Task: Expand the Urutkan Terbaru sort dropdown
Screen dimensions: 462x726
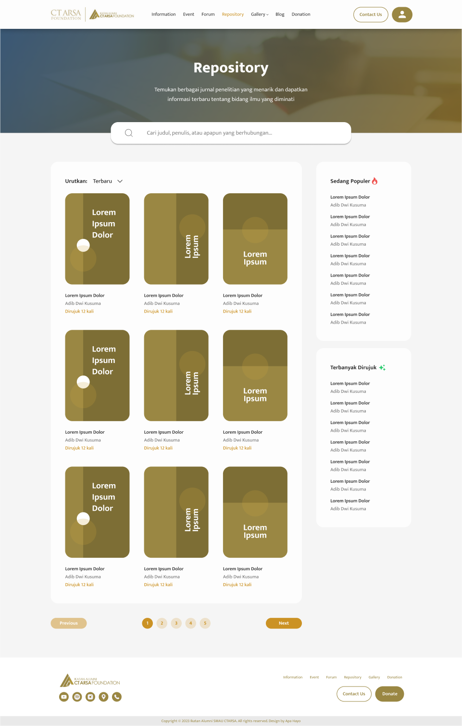Action: click(108, 181)
